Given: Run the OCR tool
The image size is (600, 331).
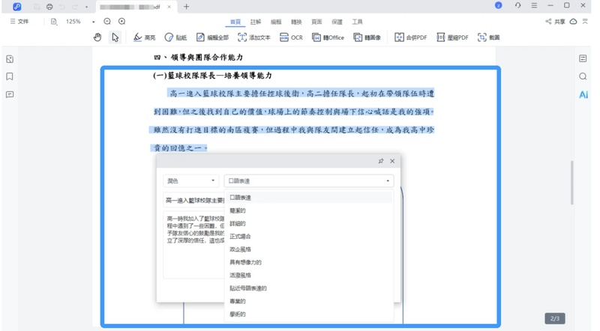Looking at the screenshot, I should 291,37.
